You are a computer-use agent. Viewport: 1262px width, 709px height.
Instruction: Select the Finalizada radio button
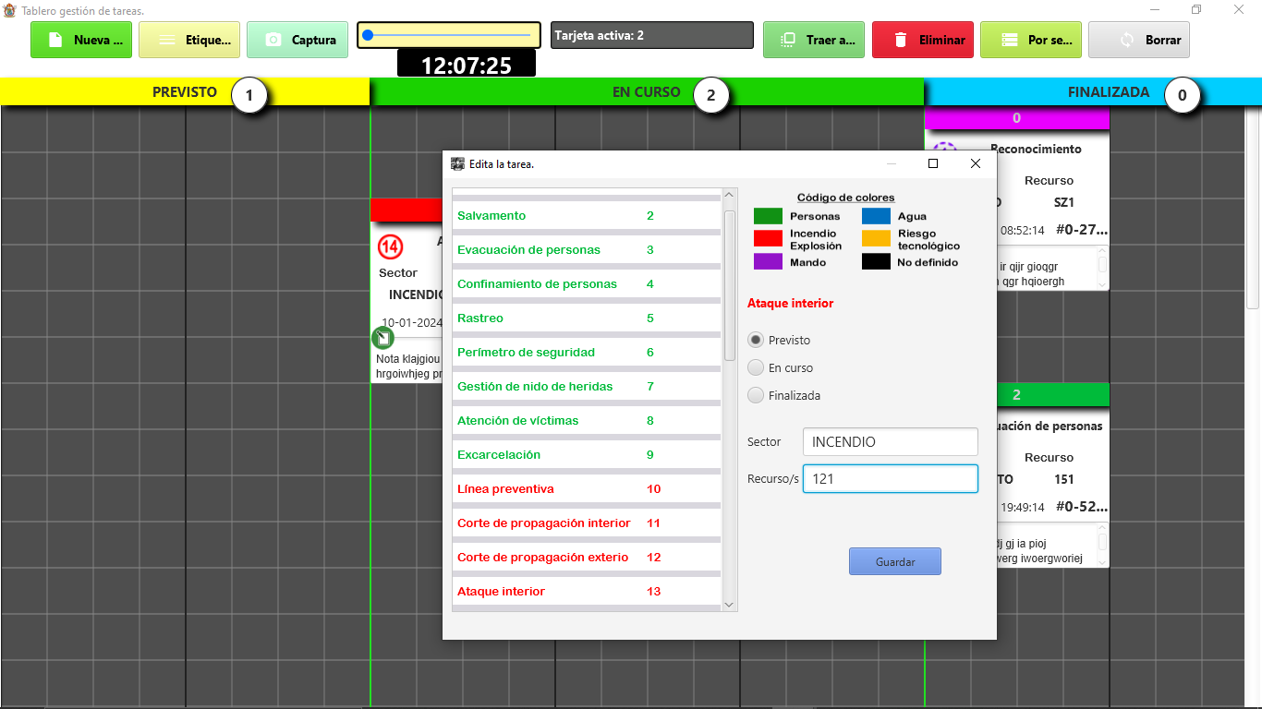(x=756, y=395)
